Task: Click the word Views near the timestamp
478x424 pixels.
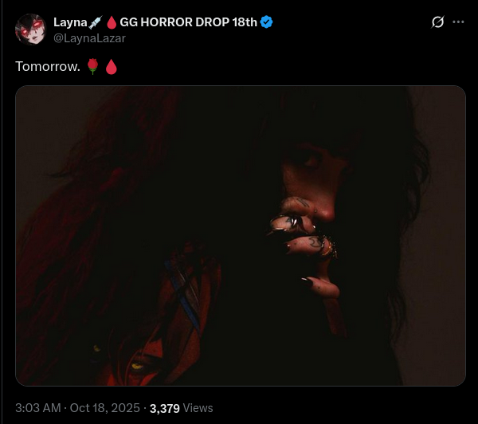Action: (x=198, y=408)
